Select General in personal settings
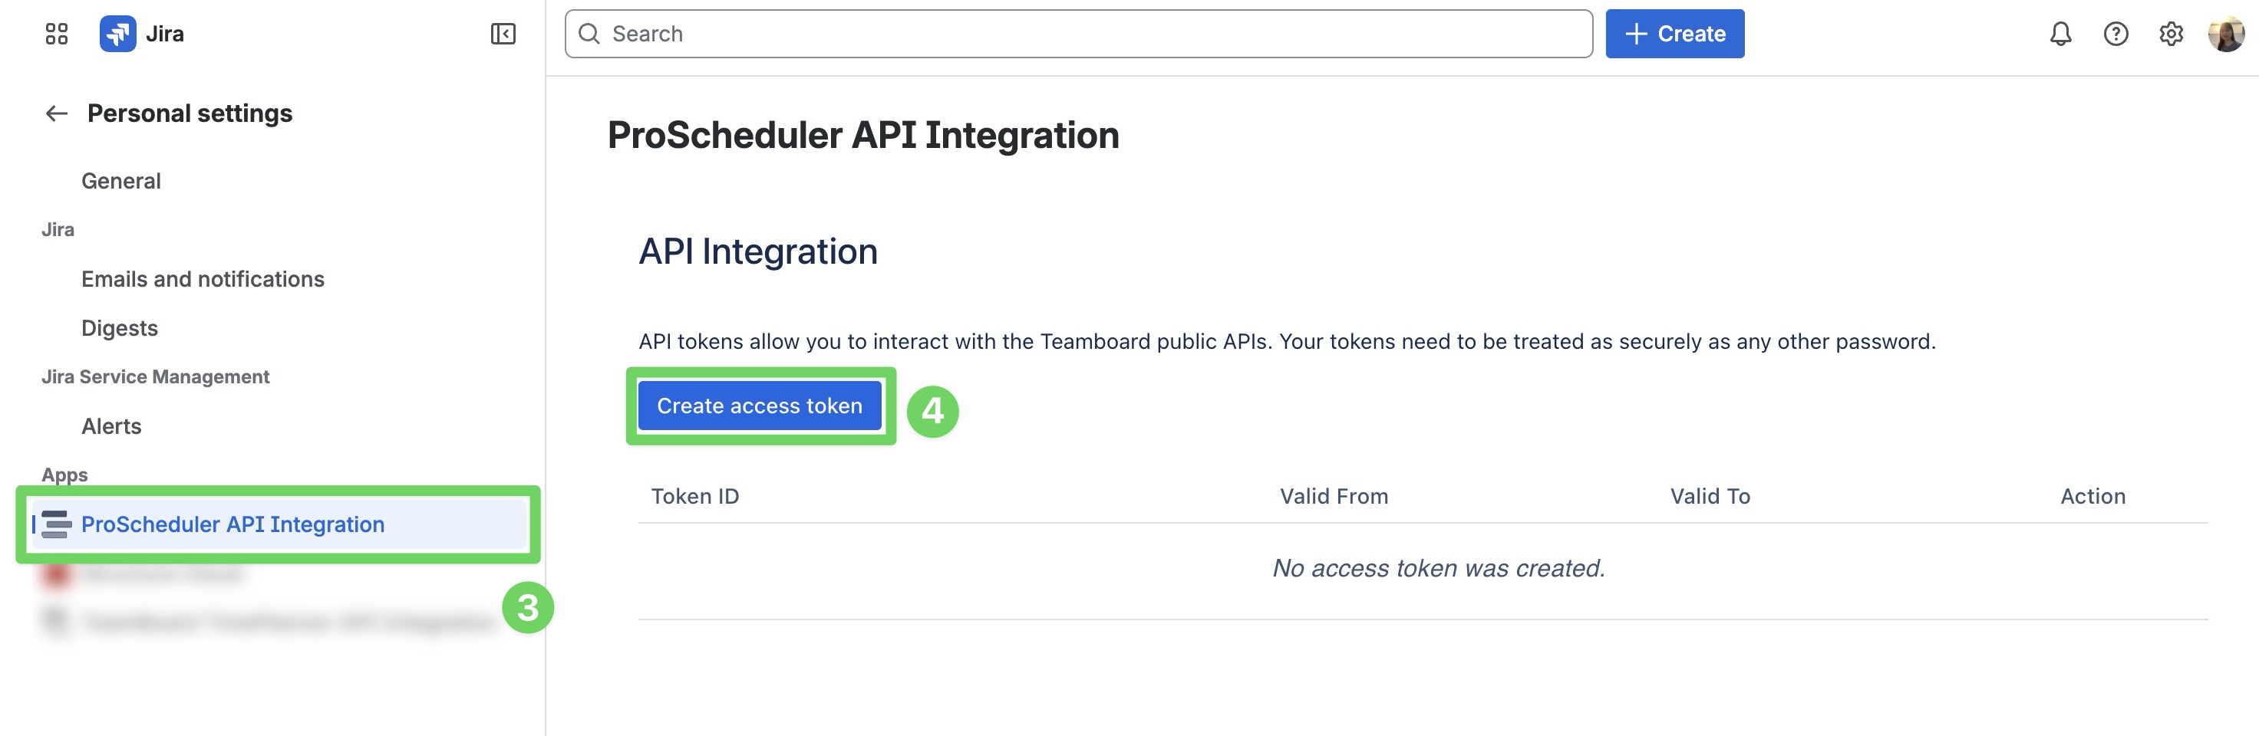The width and height of the screenshot is (2259, 736). pyautogui.click(x=121, y=182)
